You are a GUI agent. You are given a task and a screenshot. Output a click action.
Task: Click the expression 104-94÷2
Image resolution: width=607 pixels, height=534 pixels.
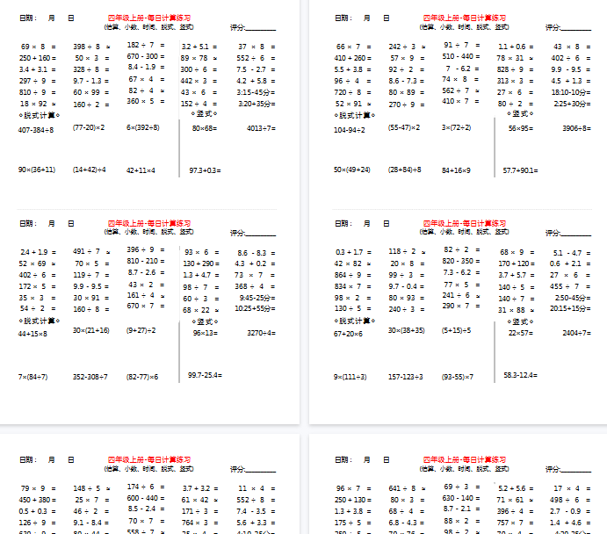pyautogui.click(x=350, y=129)
